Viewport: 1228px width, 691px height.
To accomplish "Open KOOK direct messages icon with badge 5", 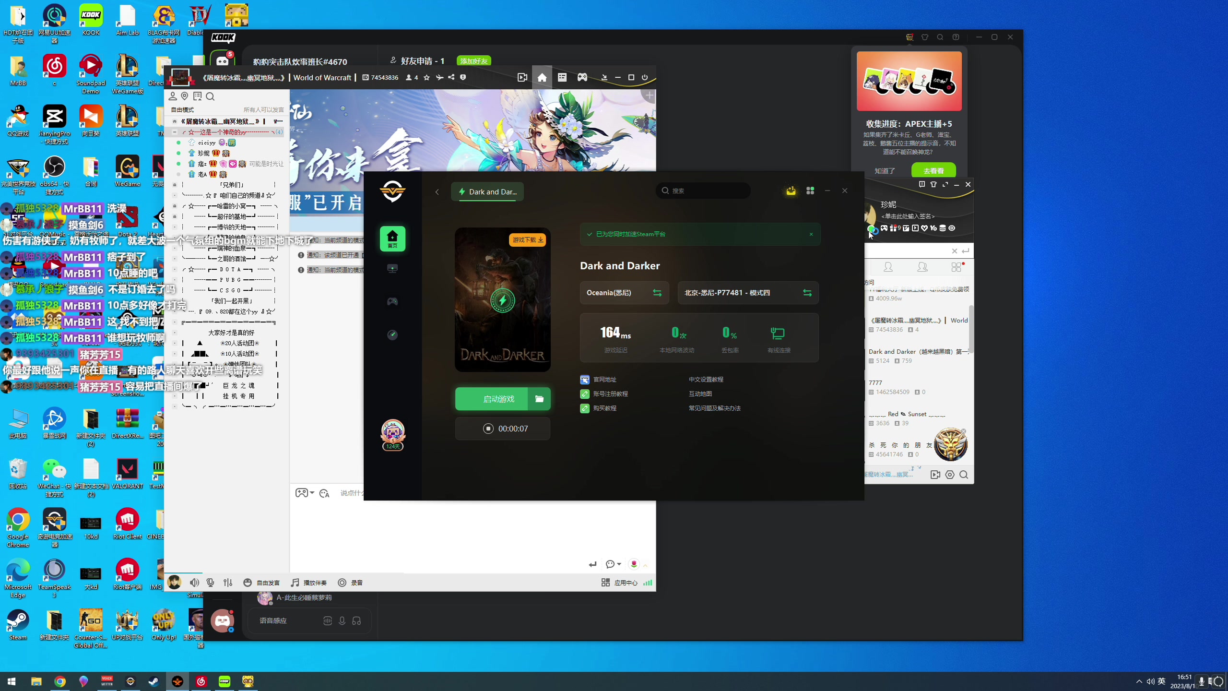I will coord(223,61).
